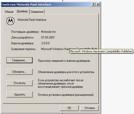
Task: Click the Обновить... button
Action: tap(19, 72)
